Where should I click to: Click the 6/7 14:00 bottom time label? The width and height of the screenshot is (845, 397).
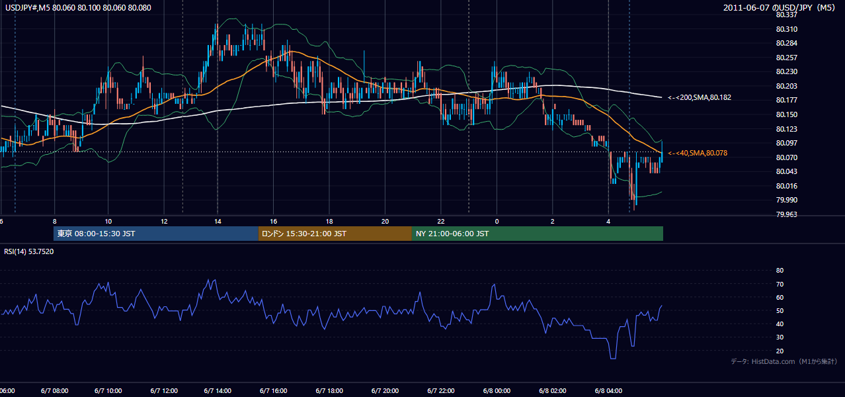[x=218, y=391]
